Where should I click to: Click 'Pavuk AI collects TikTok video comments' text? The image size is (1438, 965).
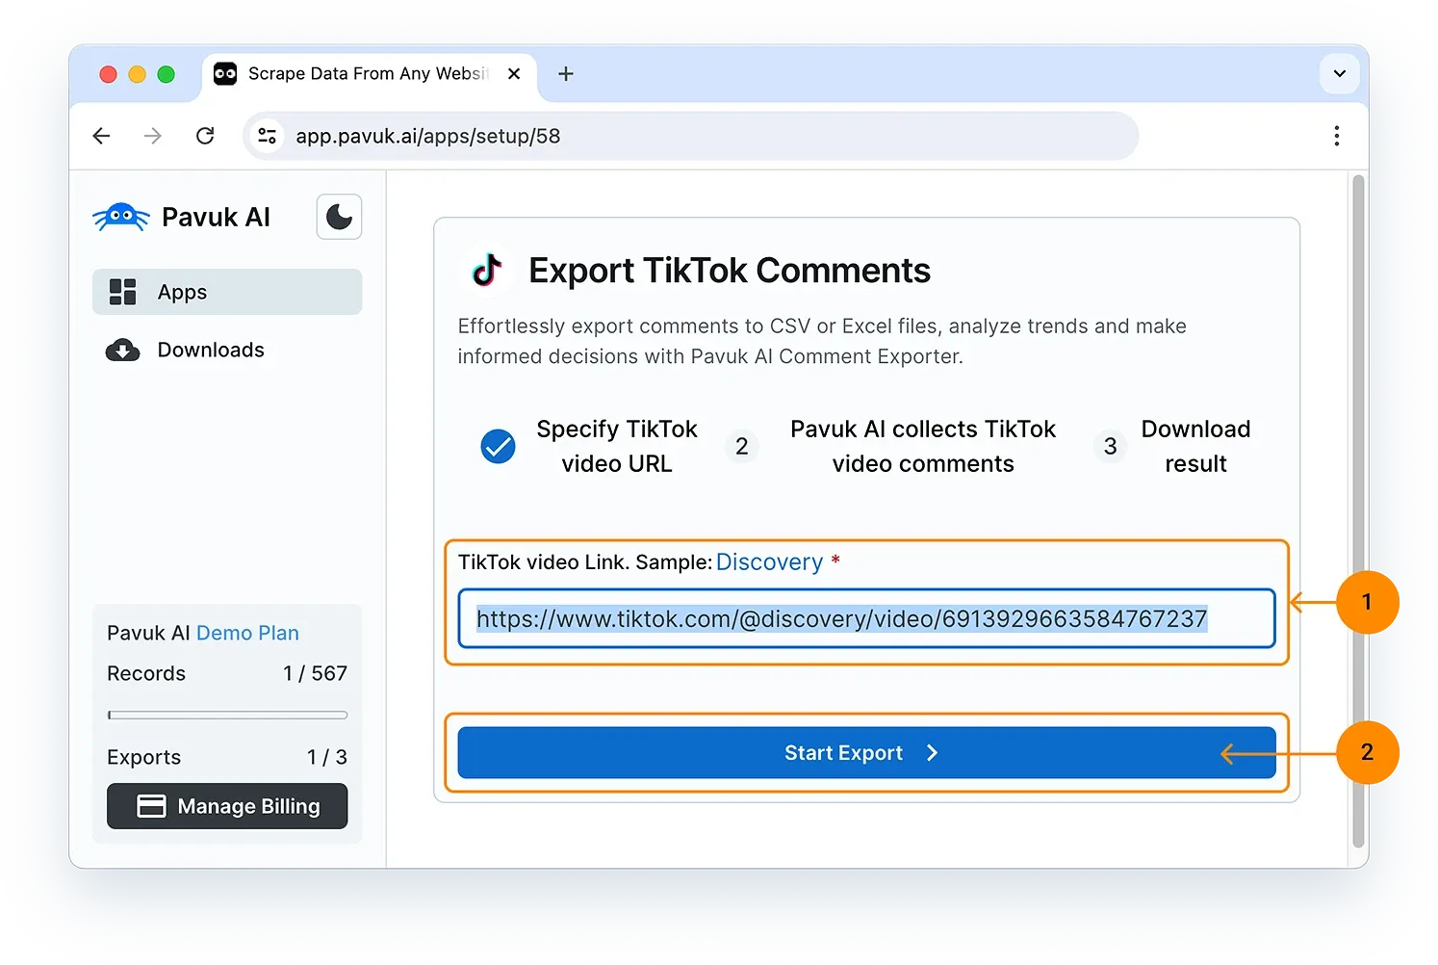pos(923,446)
